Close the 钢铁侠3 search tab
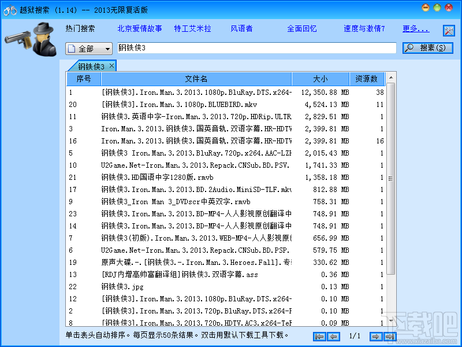Viewport: 462px width, 347px height. pos(111,66)
